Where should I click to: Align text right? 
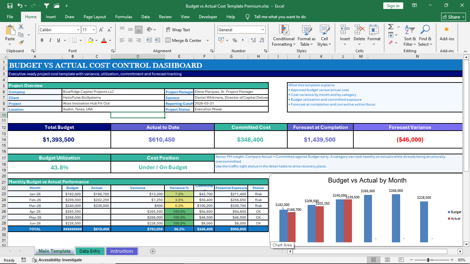click(x=139, y=40)
